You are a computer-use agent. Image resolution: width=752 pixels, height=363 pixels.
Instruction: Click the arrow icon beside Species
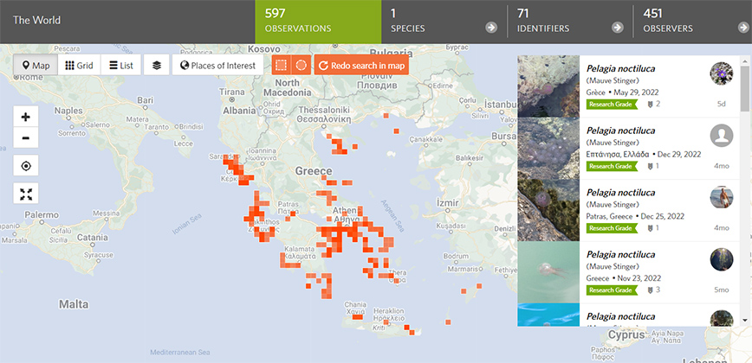click(491, 28)
